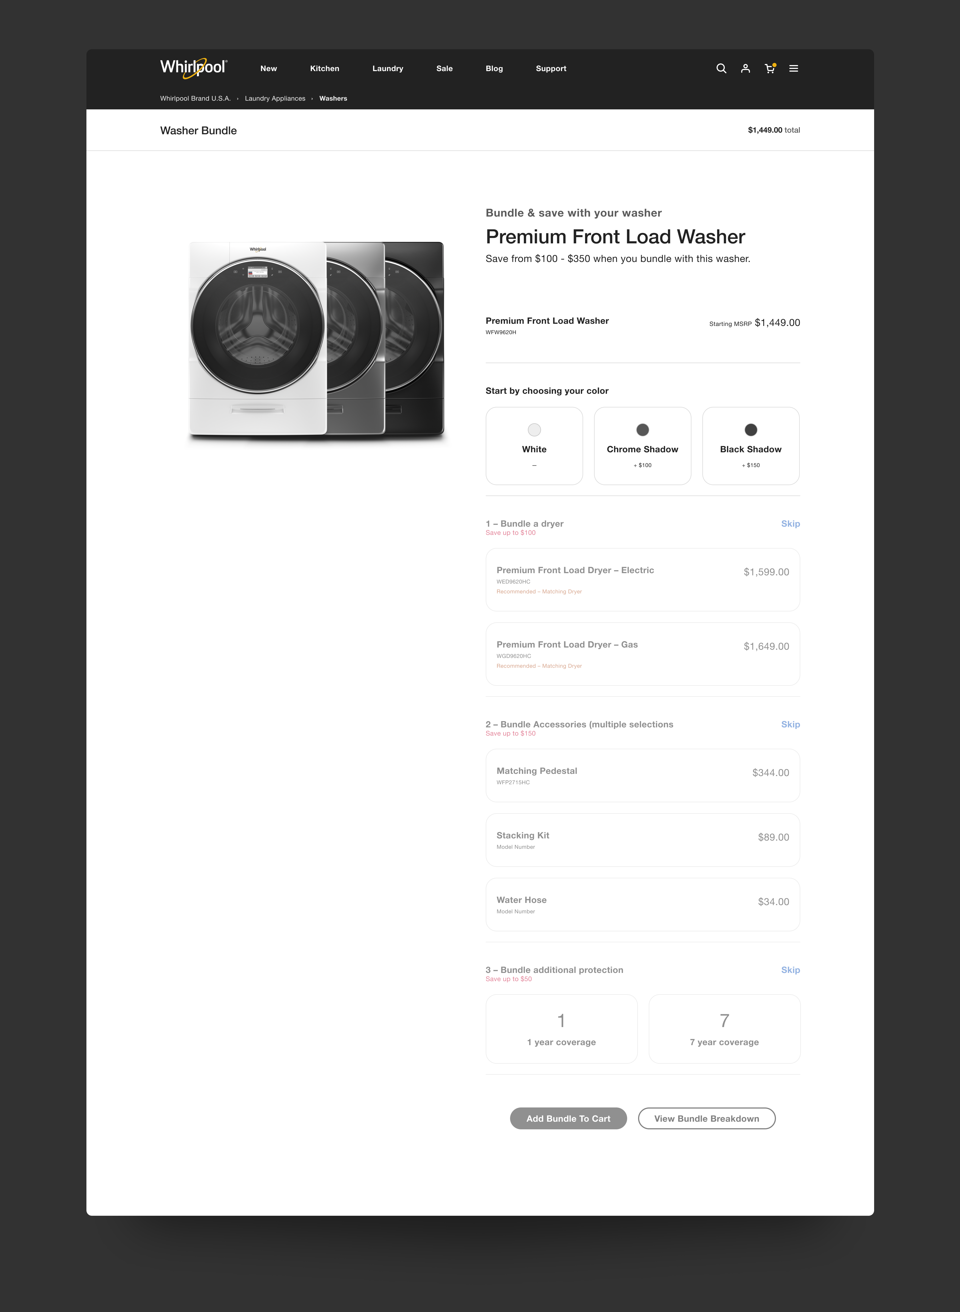
Task: Open the hamburger menu icon
Action: pyautogui.click(x=794, y=69)
